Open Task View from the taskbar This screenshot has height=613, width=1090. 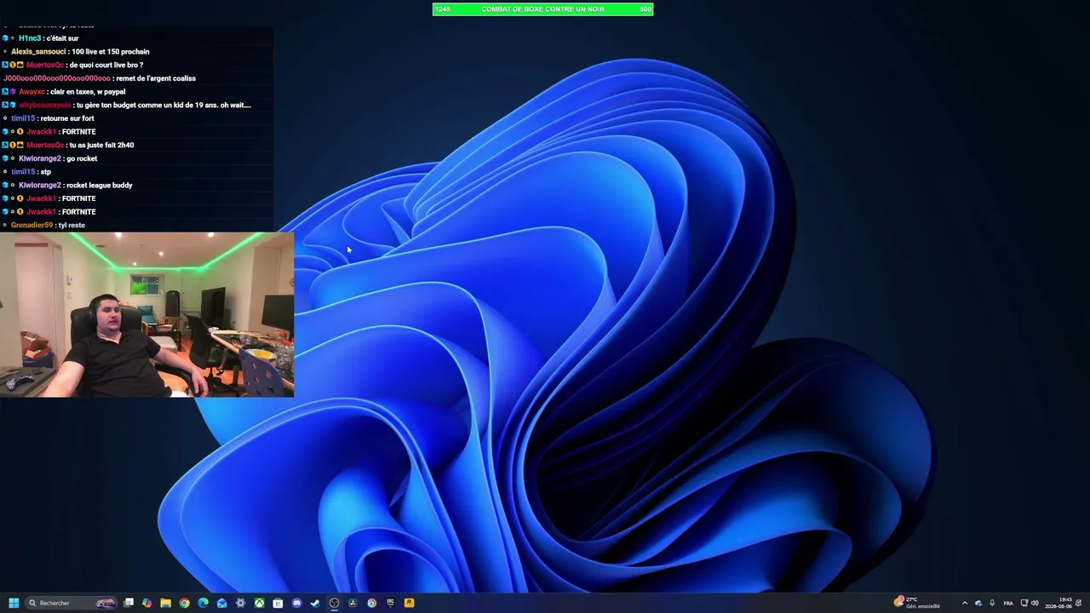pyautogui.click(x=129, y=603)
